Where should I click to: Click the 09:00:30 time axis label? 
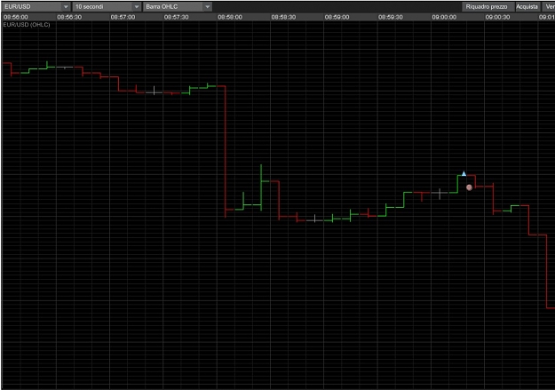[x=497, y=17]
